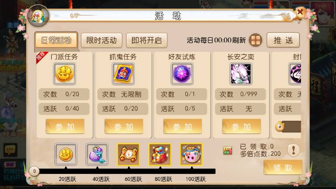Tap the 门派任务 gold coin icon

pyautogui.click(x=64, y=74)
